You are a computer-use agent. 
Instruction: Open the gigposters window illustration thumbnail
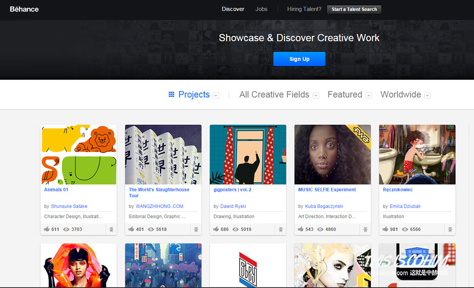pos(248,155)
